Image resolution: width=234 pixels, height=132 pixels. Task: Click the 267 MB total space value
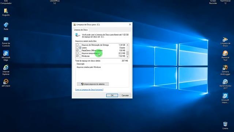coord(125,61)
